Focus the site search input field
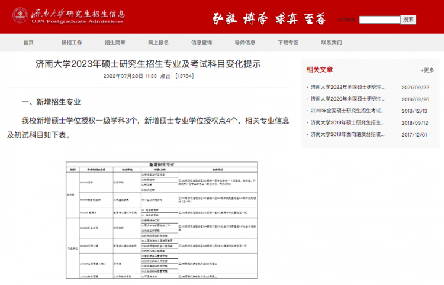Screen dimensions: 444x285 click(379, 20)
